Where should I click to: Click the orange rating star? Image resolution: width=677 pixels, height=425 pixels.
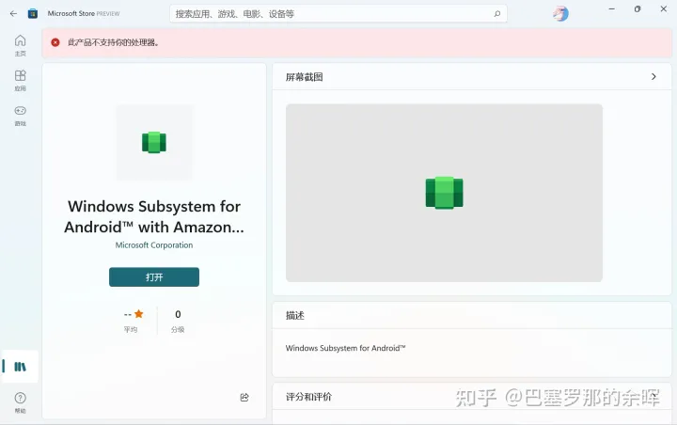(x=138, y=314)
